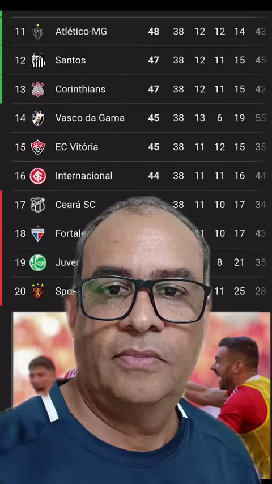This screenshot has width=272, height=484.
Task: Click the Atlético-MG club crest
Action: [x=37, y=32]
